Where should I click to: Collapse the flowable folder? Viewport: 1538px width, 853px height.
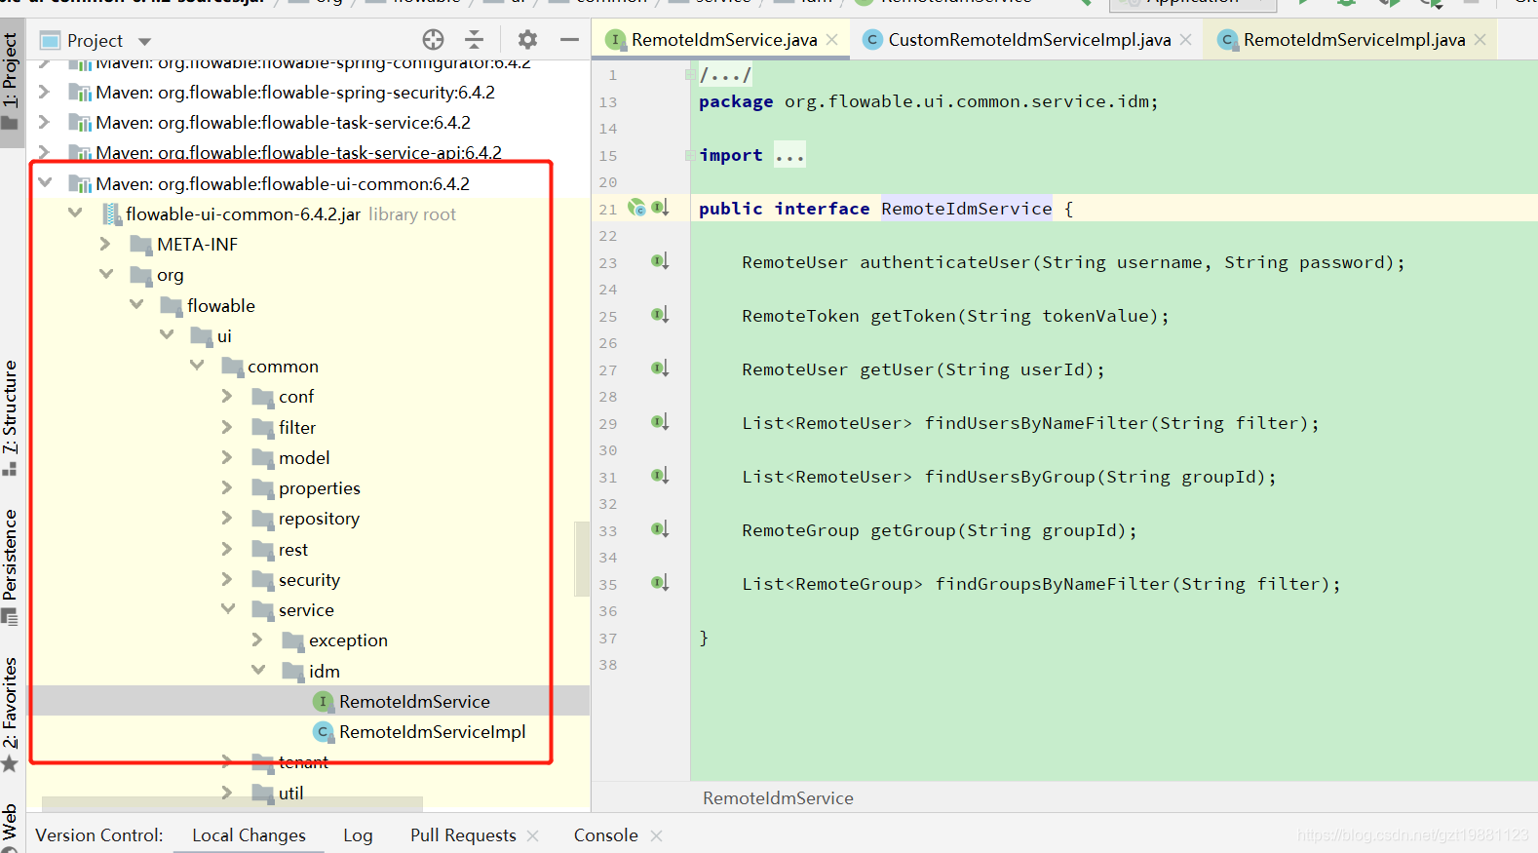[x=136, y=304]
